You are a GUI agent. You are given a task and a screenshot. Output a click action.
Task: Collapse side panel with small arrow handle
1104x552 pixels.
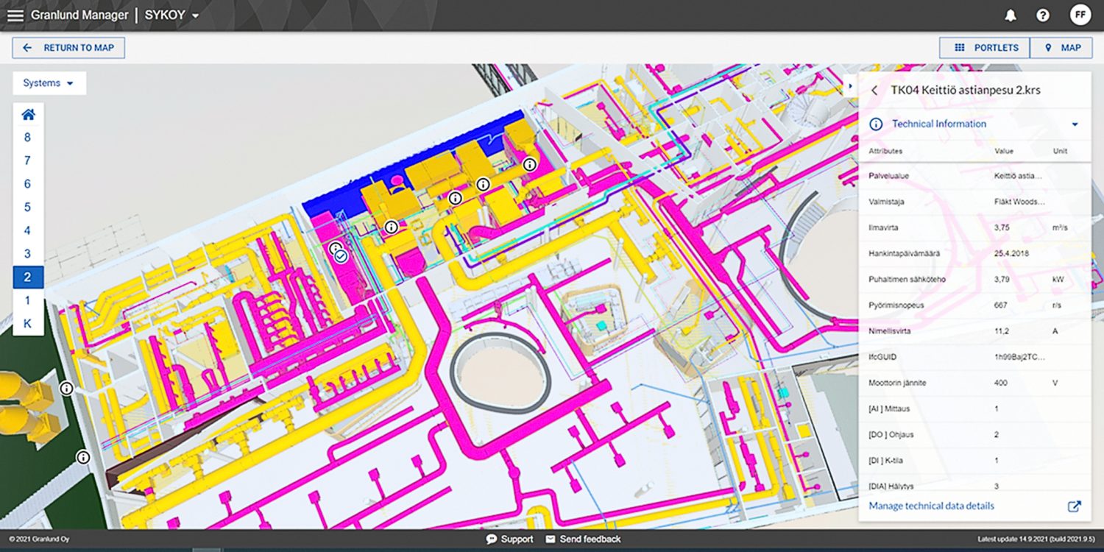pyautogui.click(x=851, y=86)
